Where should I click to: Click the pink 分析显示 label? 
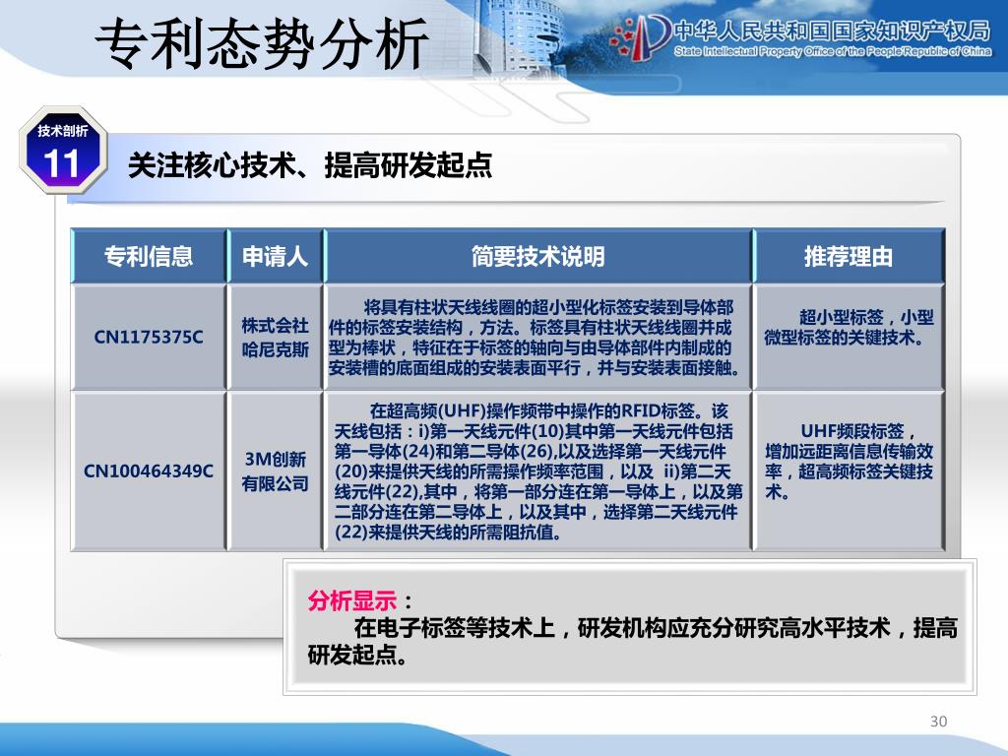coord(352,601)
